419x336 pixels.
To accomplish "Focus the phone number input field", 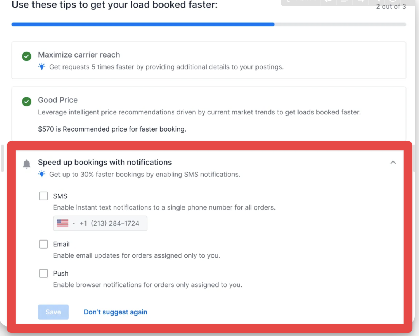I will [100, 223].
